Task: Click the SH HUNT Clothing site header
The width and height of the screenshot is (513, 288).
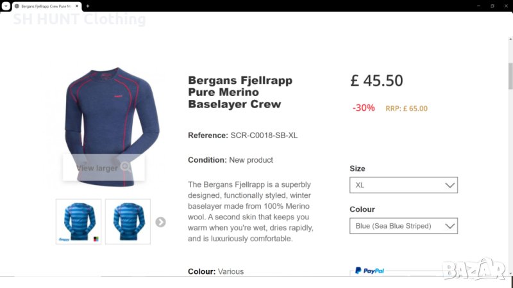Action: click(80, 19)
